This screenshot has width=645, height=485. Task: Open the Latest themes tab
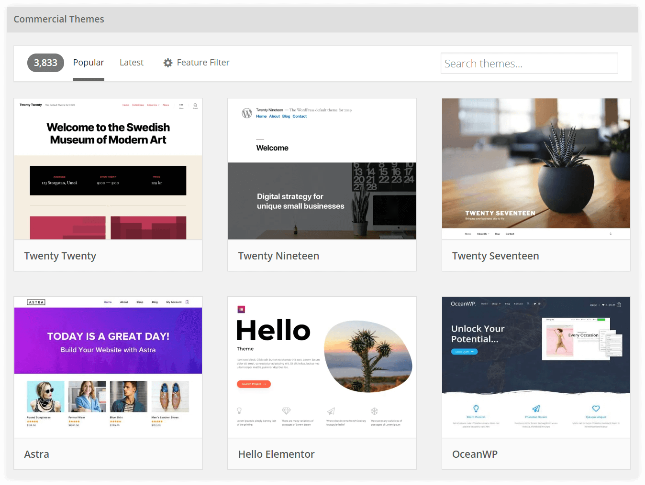(x=132, y=63)
